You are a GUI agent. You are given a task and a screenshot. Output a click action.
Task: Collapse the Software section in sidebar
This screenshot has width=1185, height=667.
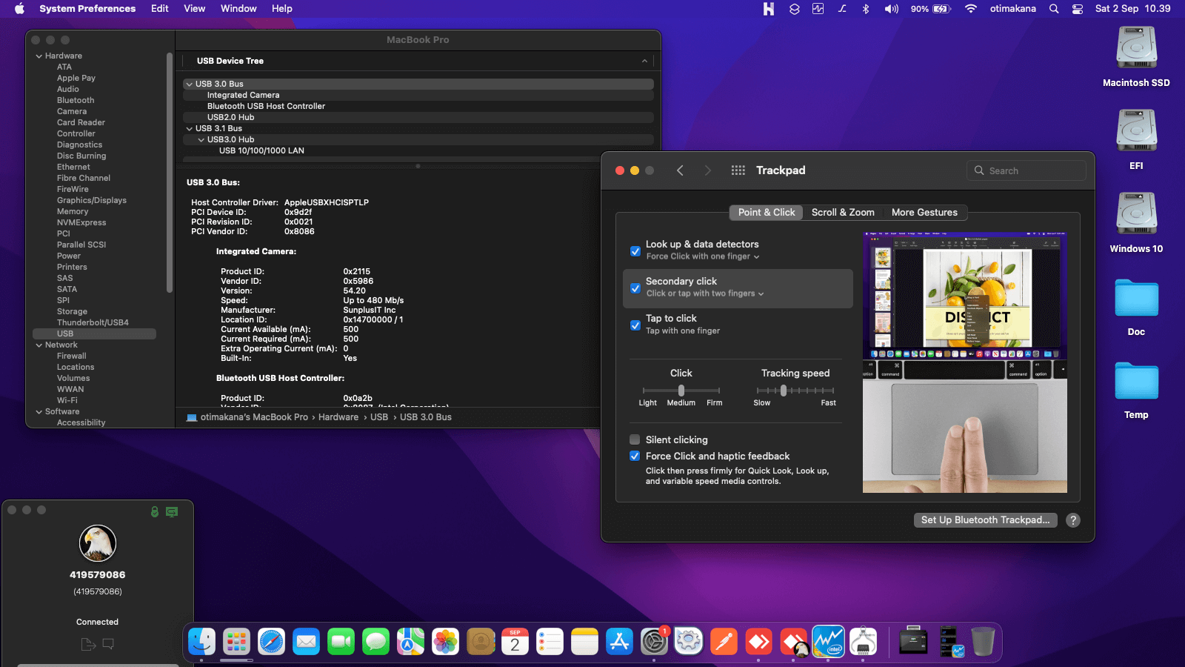(x=39, y=412)
